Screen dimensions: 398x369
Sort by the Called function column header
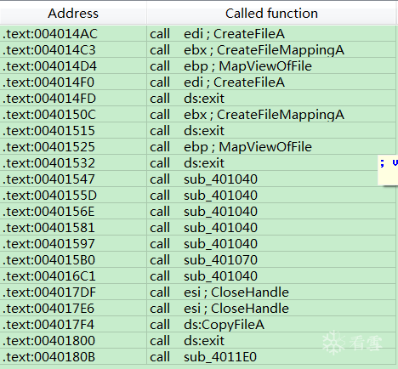pyautogui.click(x=271, y=14)
